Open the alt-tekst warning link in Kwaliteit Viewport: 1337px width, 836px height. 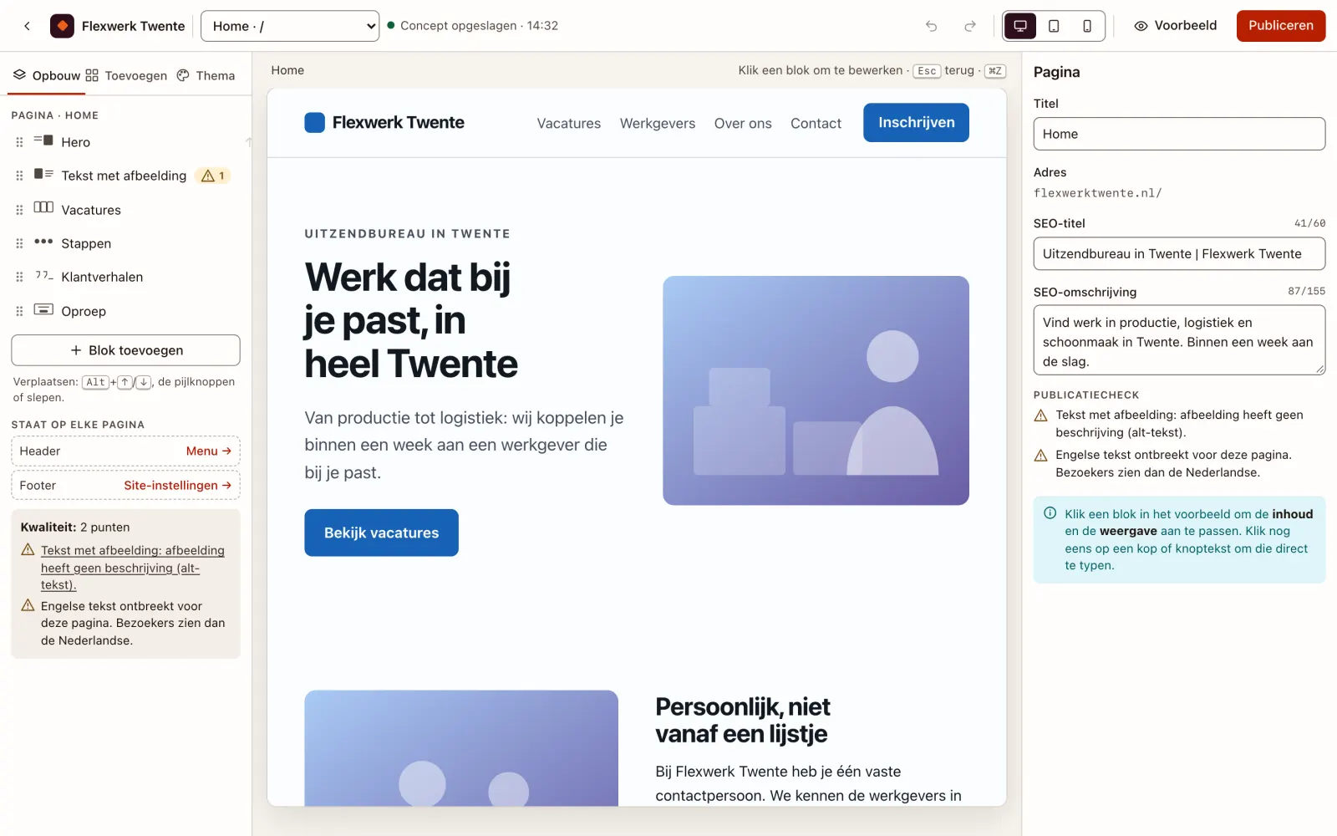click(133, 568)
